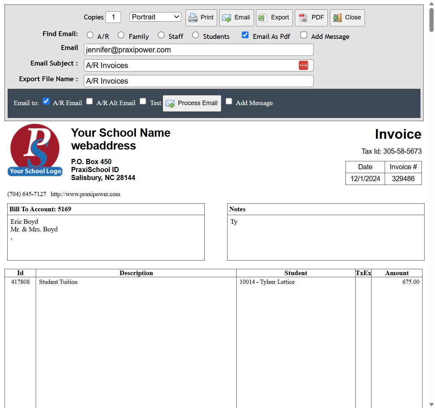Select the A/R radio button

click(90, 35)
